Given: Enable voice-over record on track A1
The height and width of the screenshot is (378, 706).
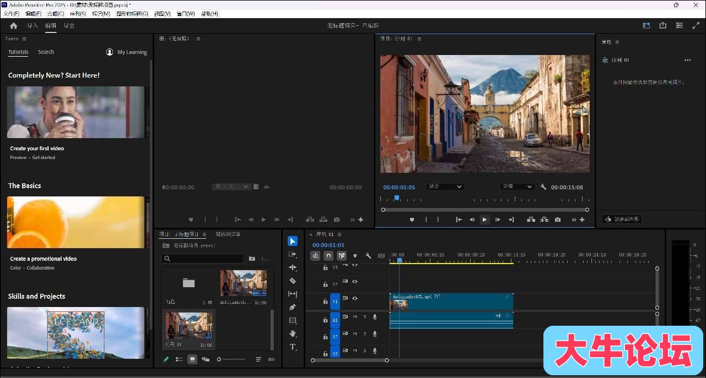Looking at the screenshot, I should point(375,317).
